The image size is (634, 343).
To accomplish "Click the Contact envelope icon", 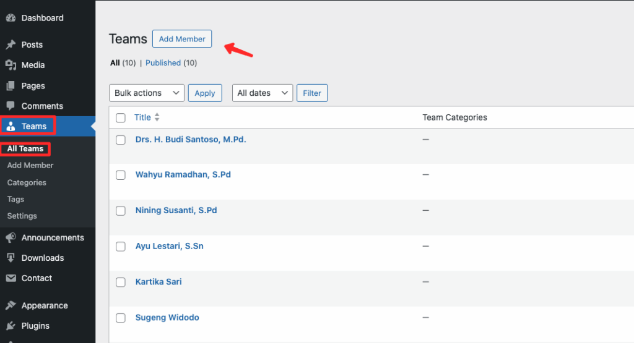I will point(11,278).
